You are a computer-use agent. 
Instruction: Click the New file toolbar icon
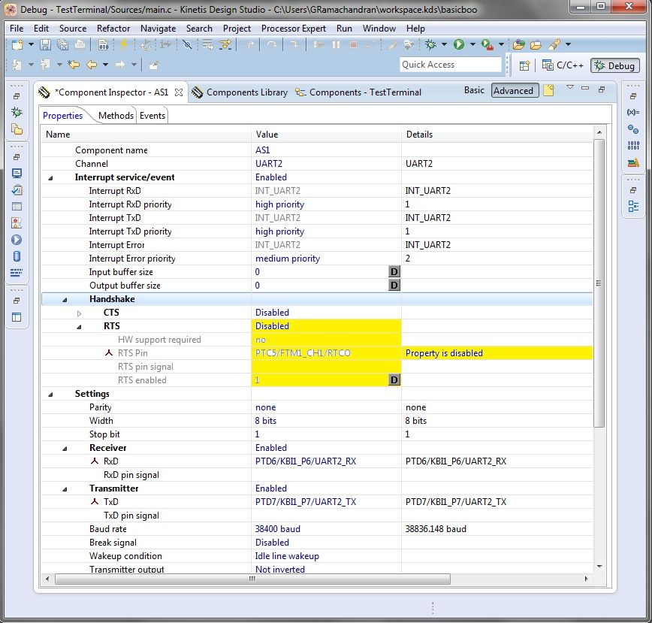coord(17,44)
